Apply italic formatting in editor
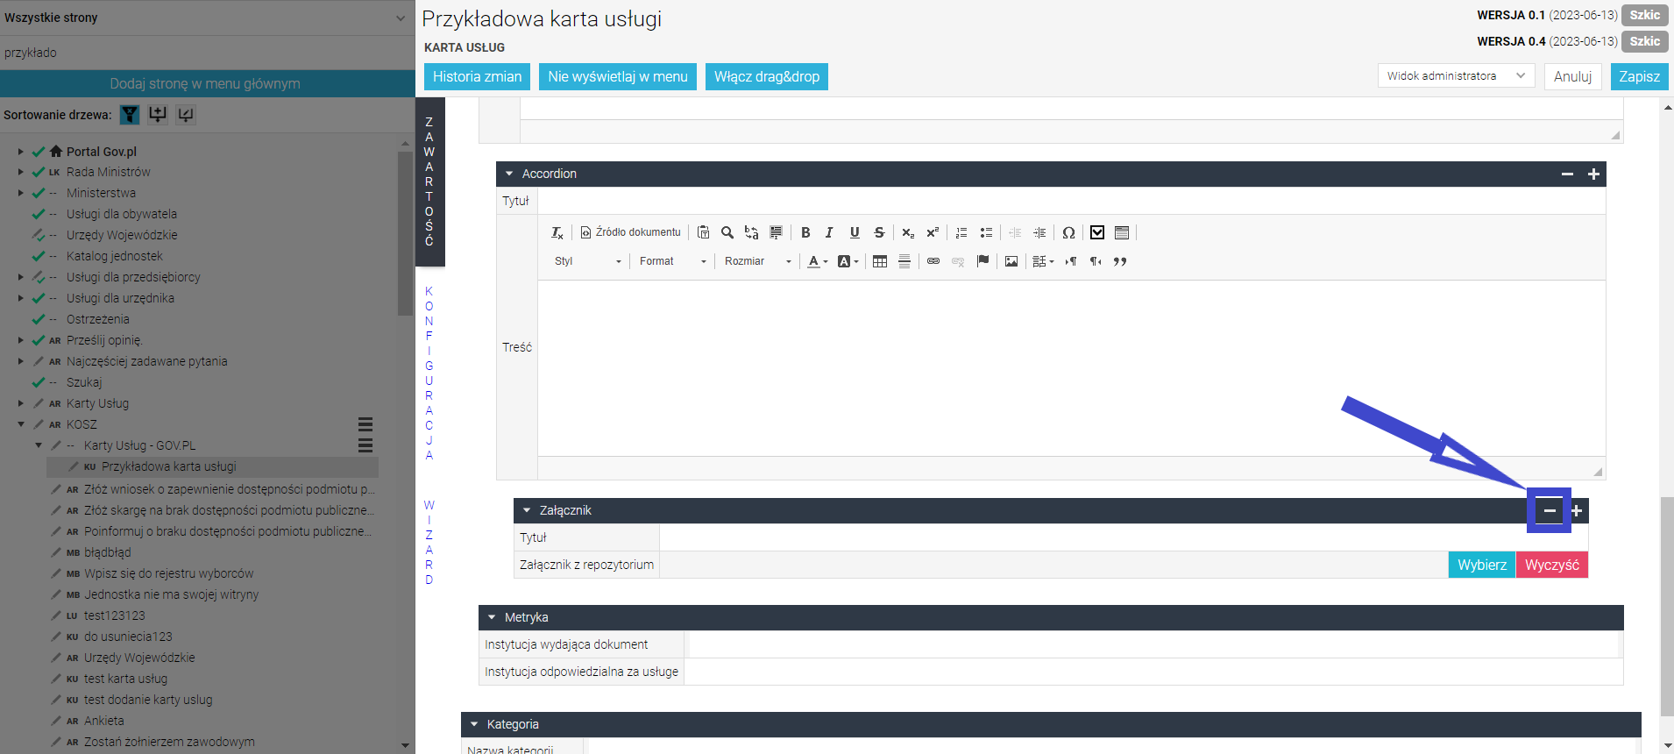Viewport: 1674px width, 754px height. (829, 232)
